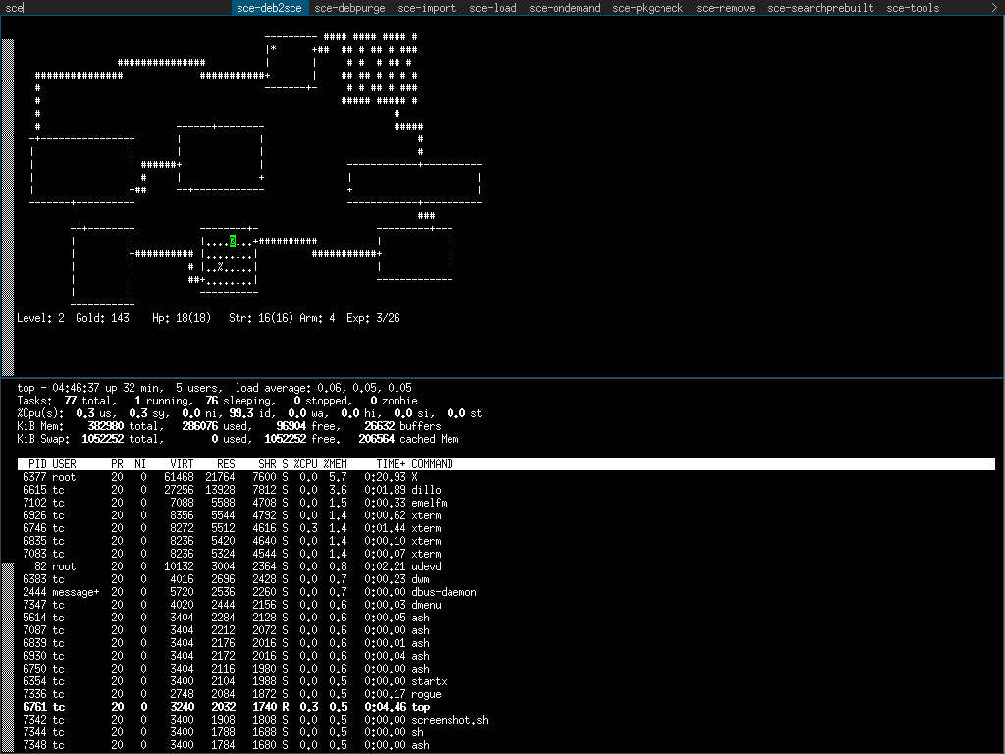Click the dmenu right overflow arrow
Screen dimensions: 1005x754
(x=995, y=8)
